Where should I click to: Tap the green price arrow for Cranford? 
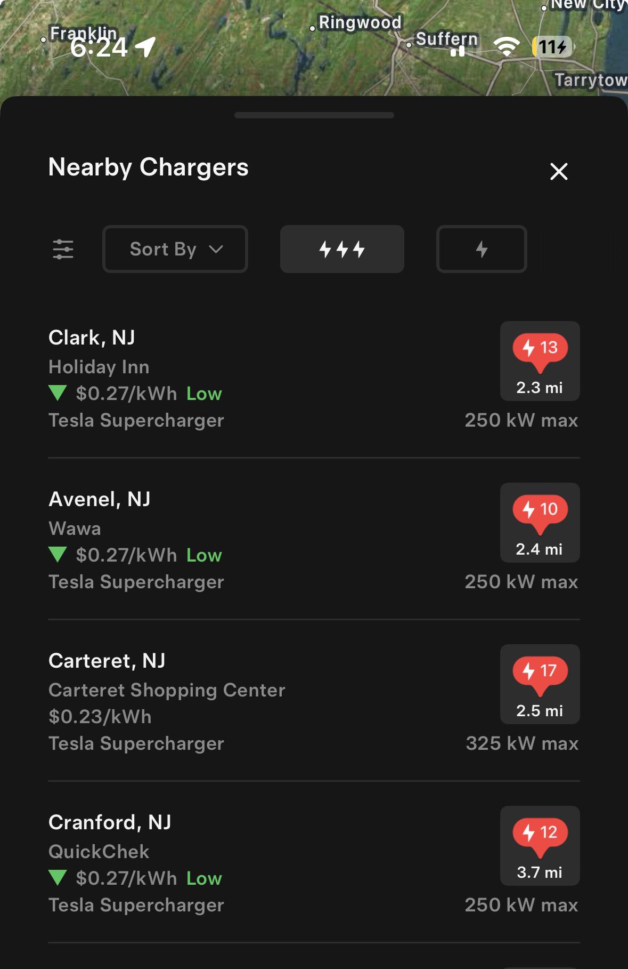[58, 878]
